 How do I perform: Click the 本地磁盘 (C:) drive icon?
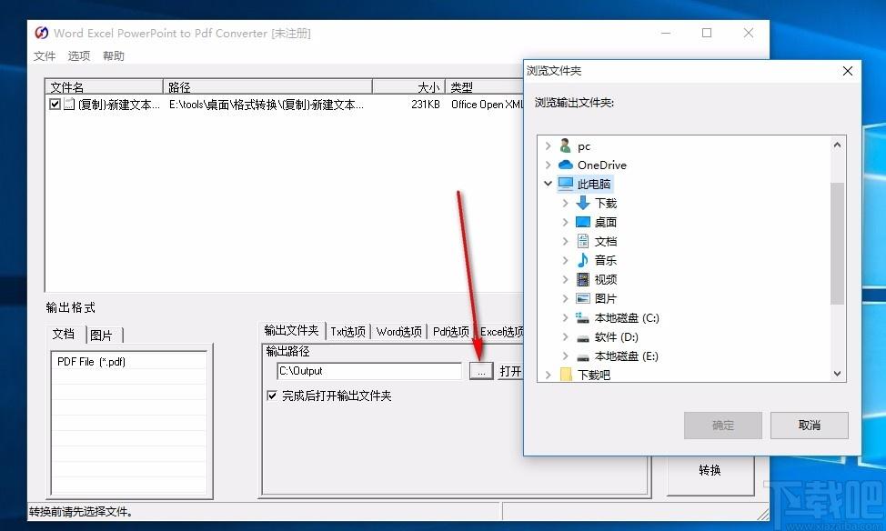coord(582,317)
